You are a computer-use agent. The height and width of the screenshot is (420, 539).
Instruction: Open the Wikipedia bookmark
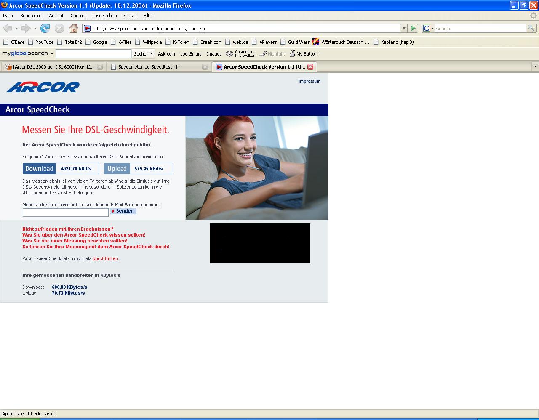(x=148, y=42)
